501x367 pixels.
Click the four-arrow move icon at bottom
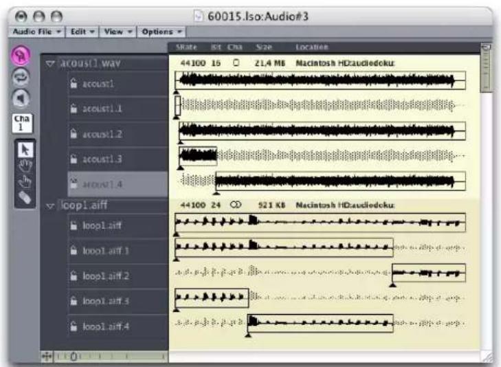point(47,357)
